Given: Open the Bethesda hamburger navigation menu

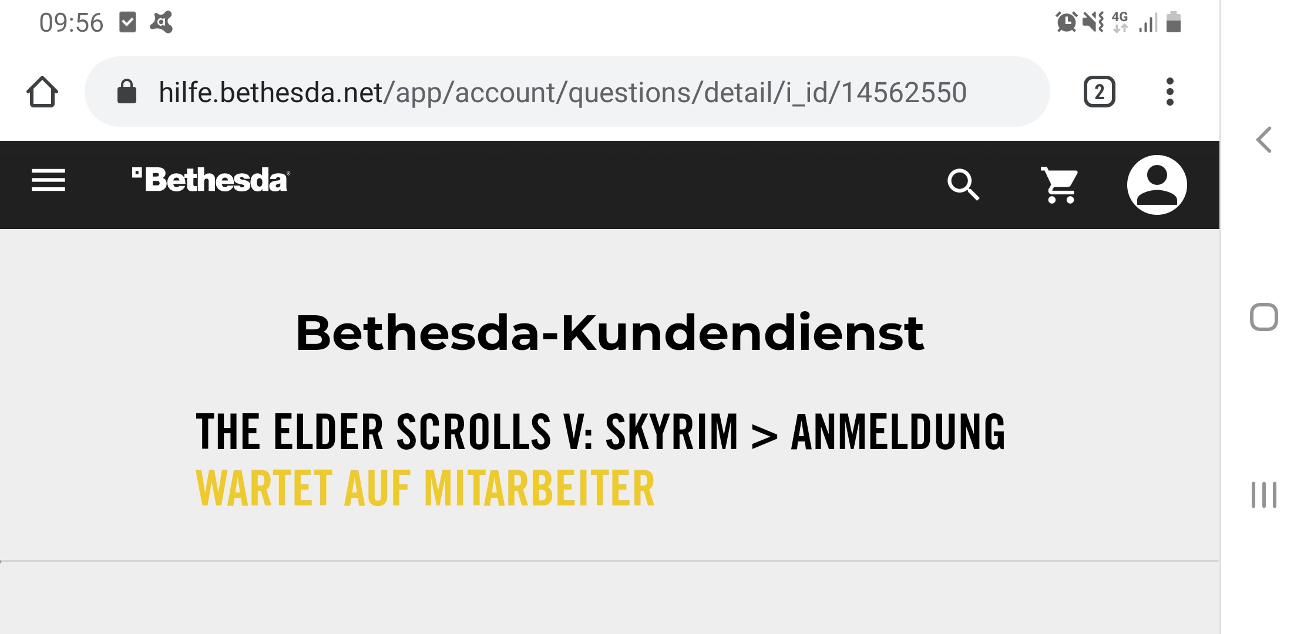Looking at the screenshot, I should click(x=48, y=180).
